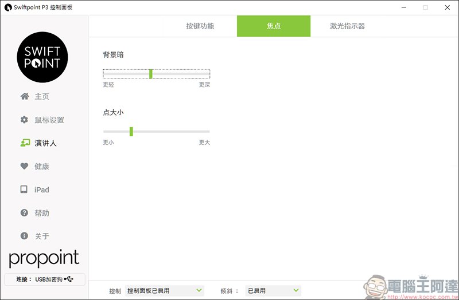This screenshot has height=300, width=459.
Task: Open the 控制面板已启用 dropdown
Action: (165, 291)
